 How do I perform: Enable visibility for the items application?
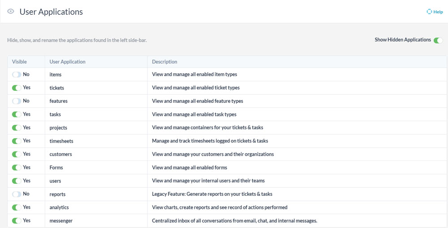17,75
